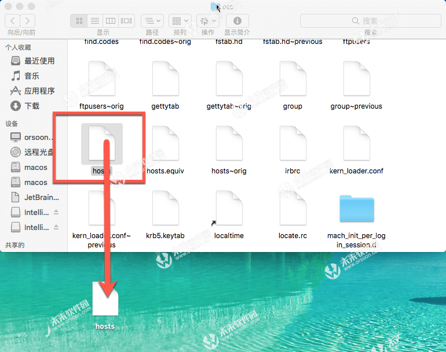Open Recents (最近使用) in sidebar
The width and height of the screenshot is (446, 352).
tap(32, 61)
